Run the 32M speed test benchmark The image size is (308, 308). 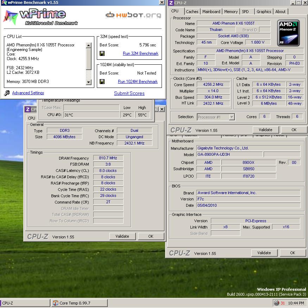[x=140, y=53]
